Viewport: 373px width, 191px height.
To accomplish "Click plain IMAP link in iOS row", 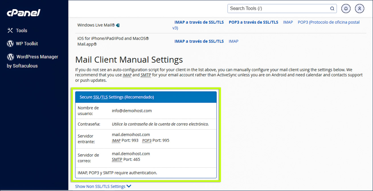I will 233,41.
